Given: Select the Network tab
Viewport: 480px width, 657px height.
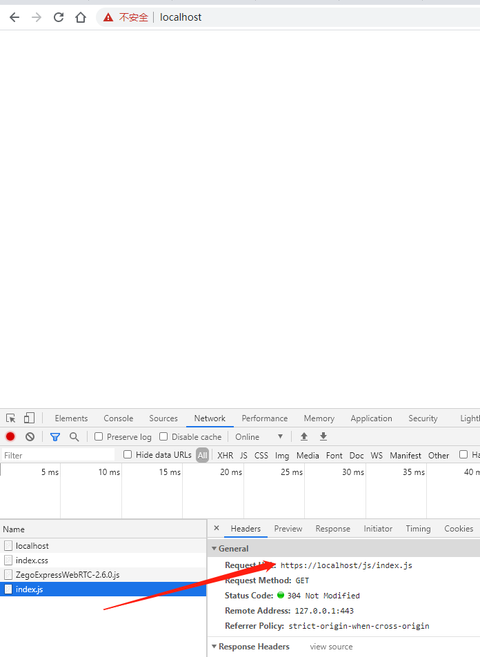Looking at the screenshot, I should click(210, 418).
